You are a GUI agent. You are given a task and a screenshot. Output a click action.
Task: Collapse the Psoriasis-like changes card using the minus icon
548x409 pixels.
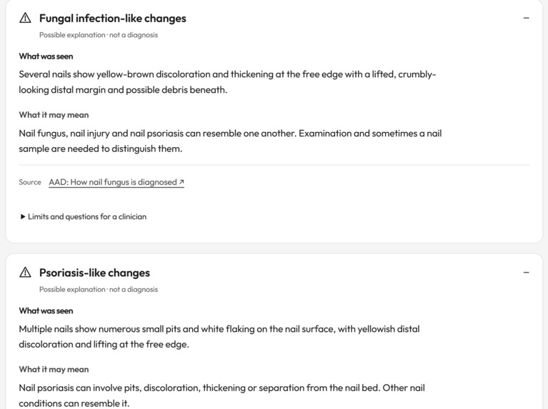pos(526,273)
